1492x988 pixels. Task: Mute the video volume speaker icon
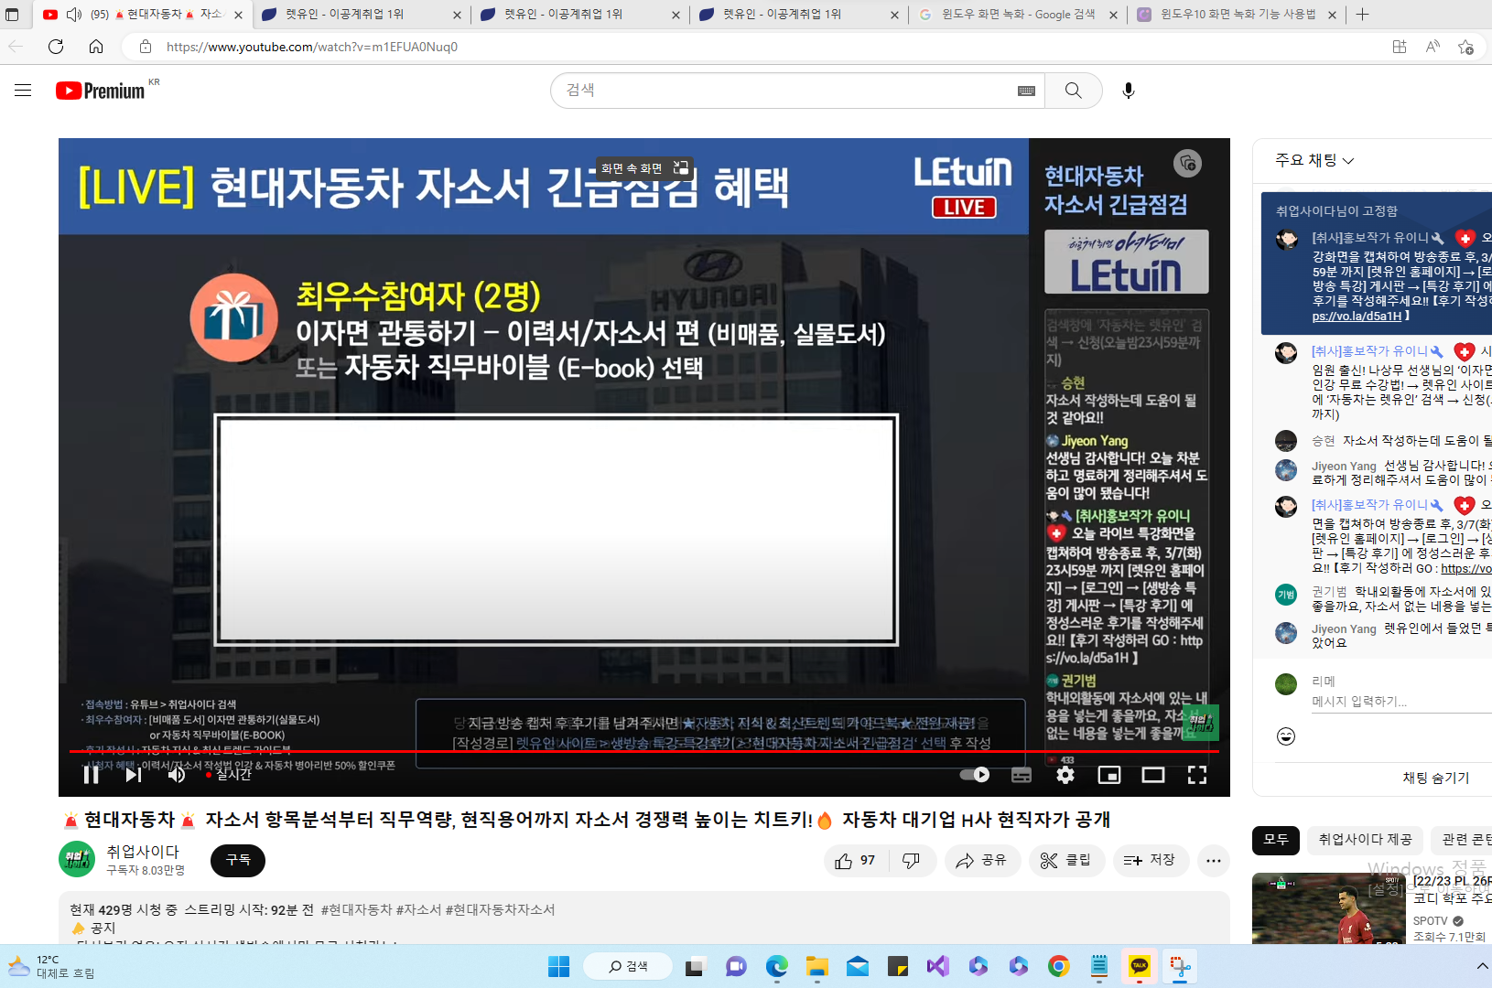coord(177,775)
